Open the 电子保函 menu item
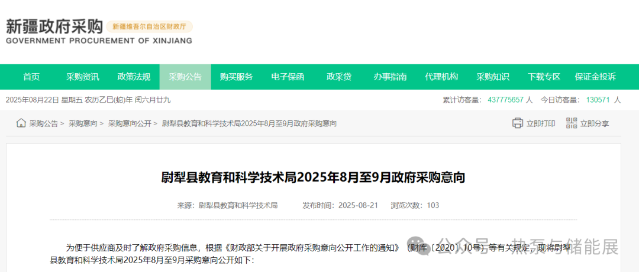 point(288,77)
